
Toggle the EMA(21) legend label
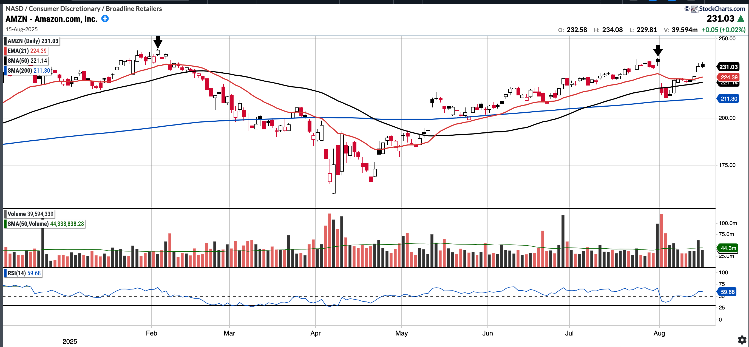(x=27, y=51)
